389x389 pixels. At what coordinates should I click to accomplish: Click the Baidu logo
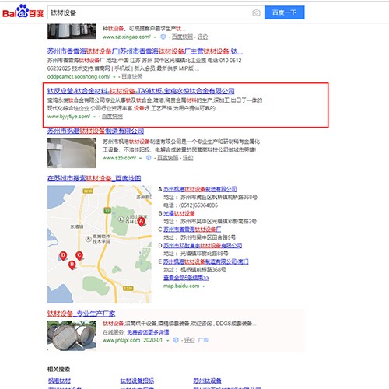(23, 12)
